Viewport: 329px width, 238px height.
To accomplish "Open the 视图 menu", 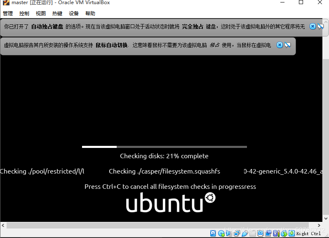I will [41, 14].
